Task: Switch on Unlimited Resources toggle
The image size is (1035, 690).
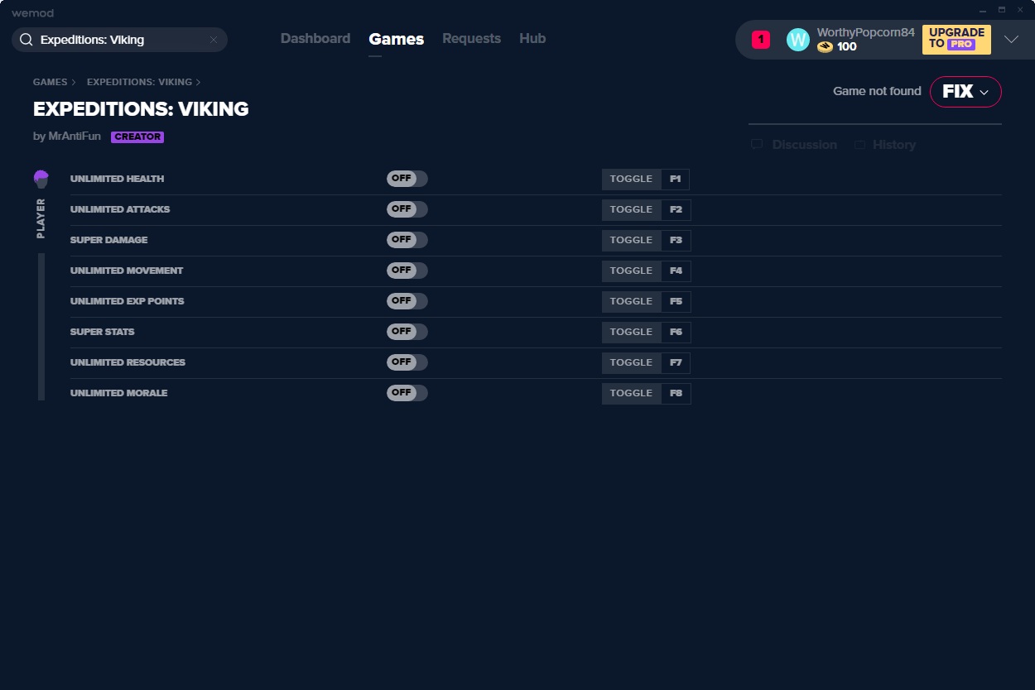Action: point(407,362)
